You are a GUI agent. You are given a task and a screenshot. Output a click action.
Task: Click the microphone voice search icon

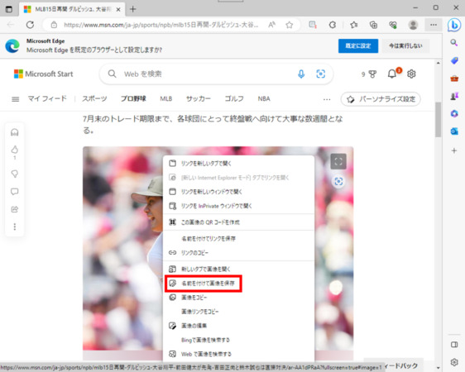pyautogui.click(x=301, y=74)
